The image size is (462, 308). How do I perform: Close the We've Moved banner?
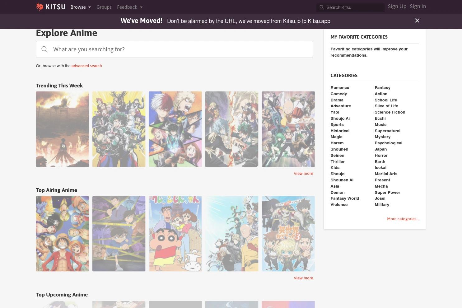click(x=417, y=21)
